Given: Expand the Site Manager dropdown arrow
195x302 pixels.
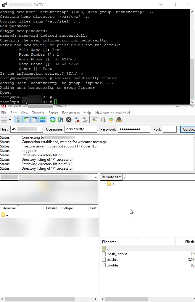Looking at the screenshot, I should click(10, 120).
